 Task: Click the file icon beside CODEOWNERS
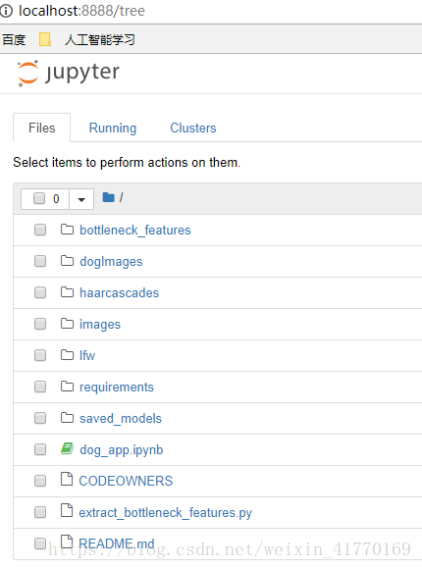pos(67,480)
